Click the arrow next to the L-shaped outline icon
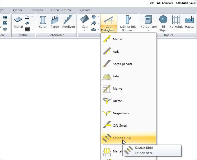 32,17
